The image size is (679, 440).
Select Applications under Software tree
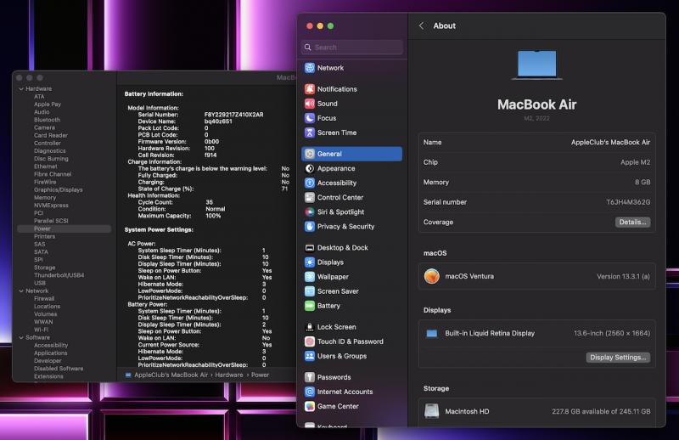50,353
